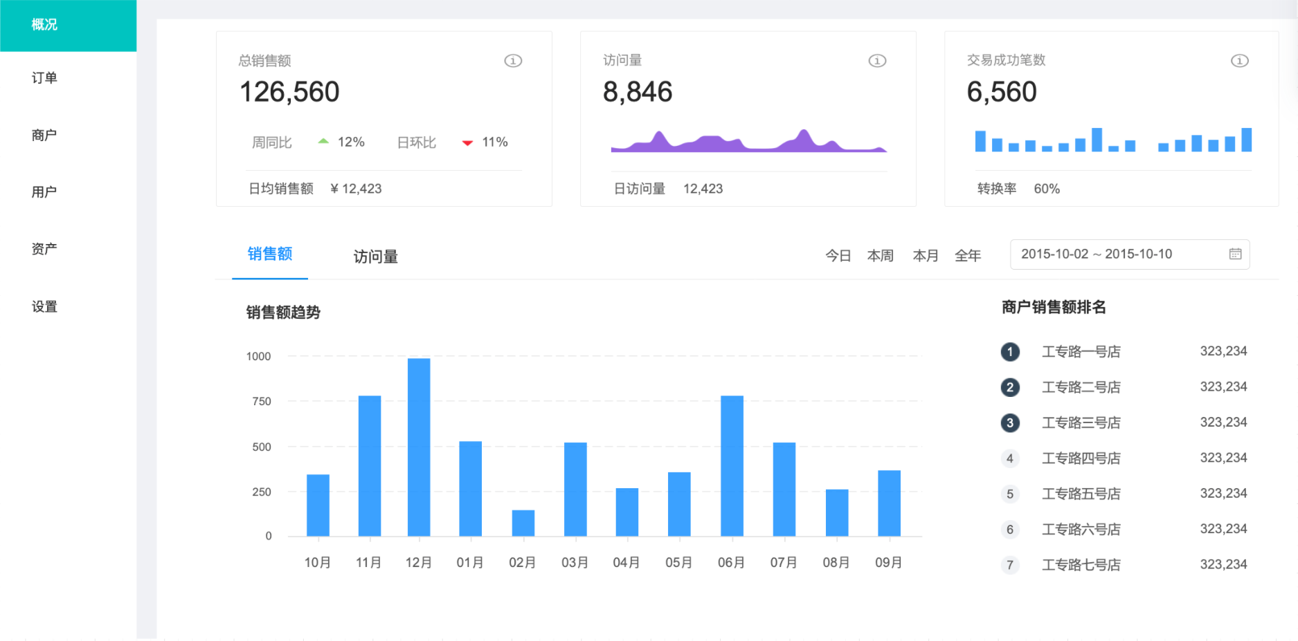Click the 12月 bar in sales chart
Screen dimensions: 1298x641
(419, 447)
